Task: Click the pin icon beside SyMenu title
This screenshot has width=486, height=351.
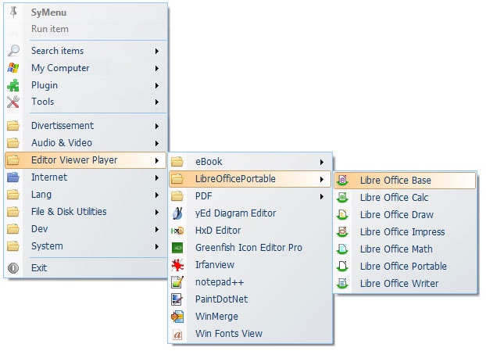Action: [x=13, y=12]
